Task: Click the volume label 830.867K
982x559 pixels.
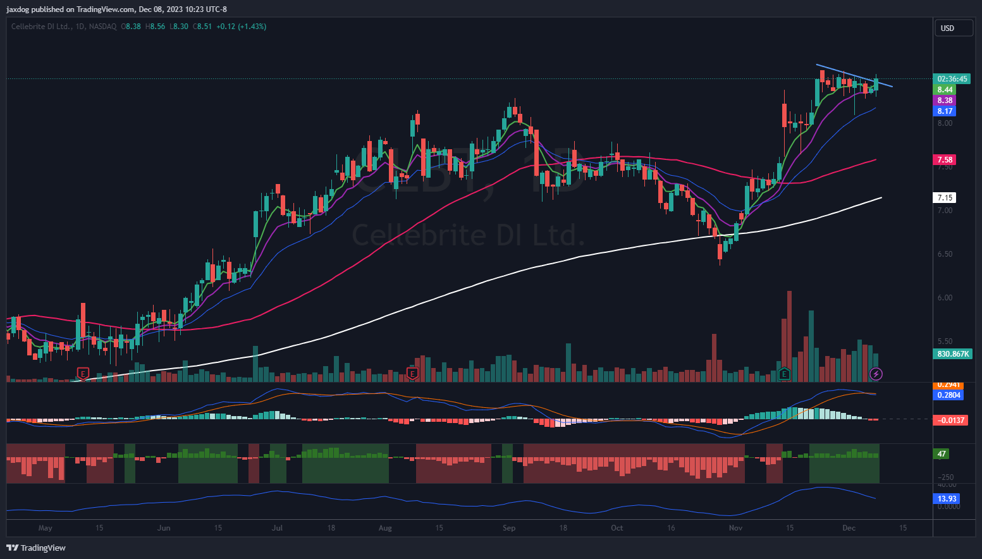Action: coord(953,354)
